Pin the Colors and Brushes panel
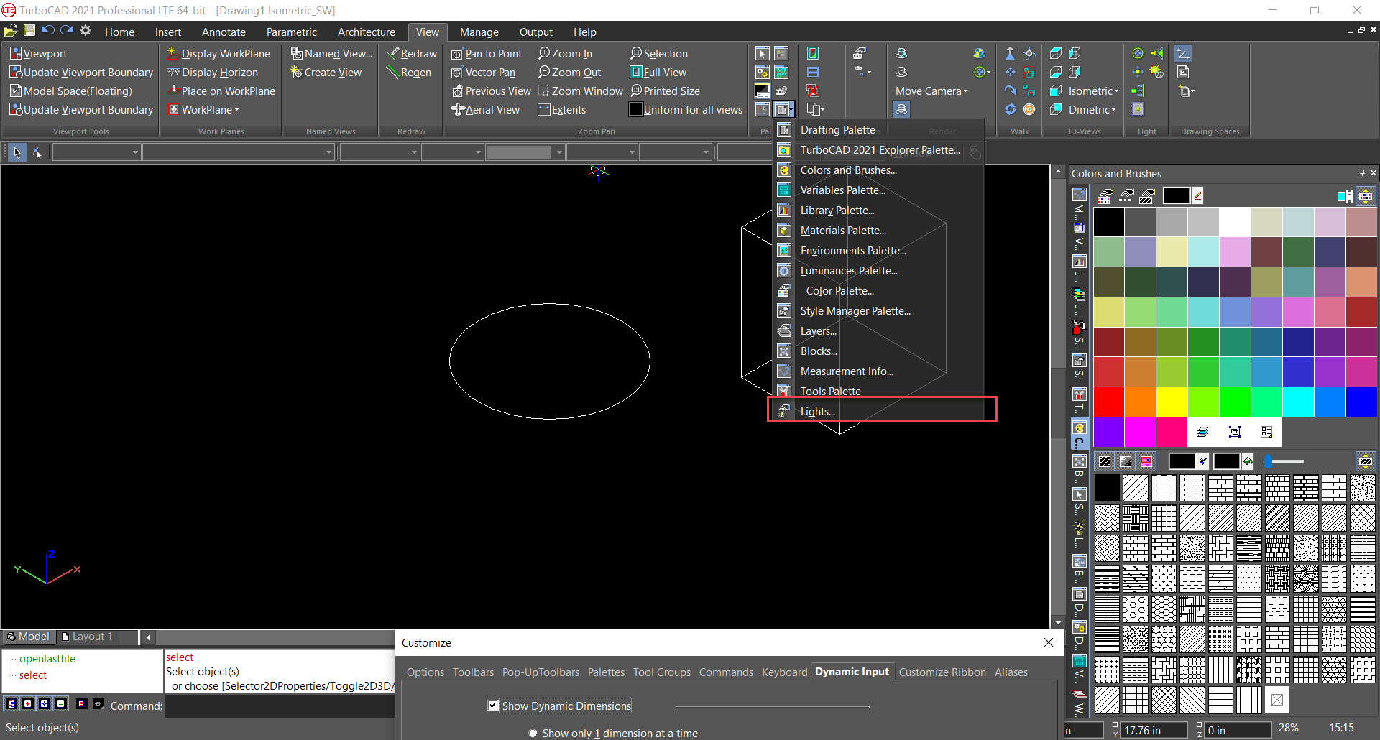1380x740 pixels. point(1361,173)
